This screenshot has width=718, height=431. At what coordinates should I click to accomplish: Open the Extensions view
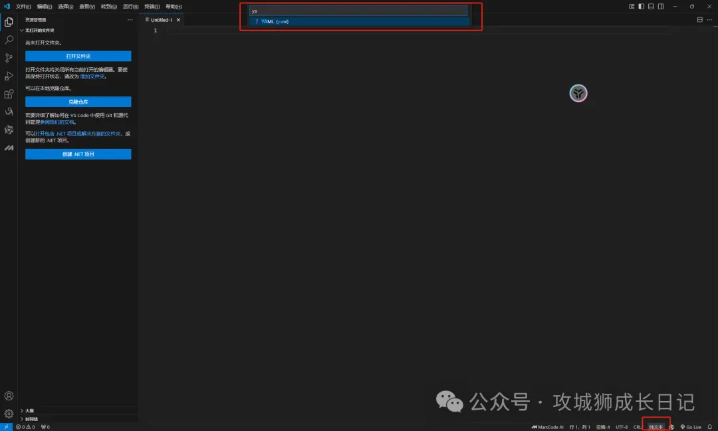9,94
